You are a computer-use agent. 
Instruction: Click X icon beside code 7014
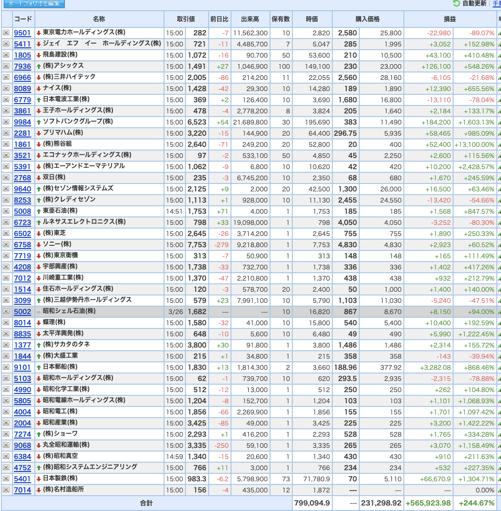[x=6, y=490]
